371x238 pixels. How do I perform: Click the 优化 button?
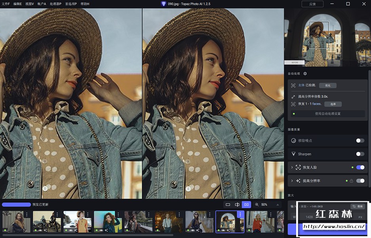pyautogui.click(x=327, y=85)
